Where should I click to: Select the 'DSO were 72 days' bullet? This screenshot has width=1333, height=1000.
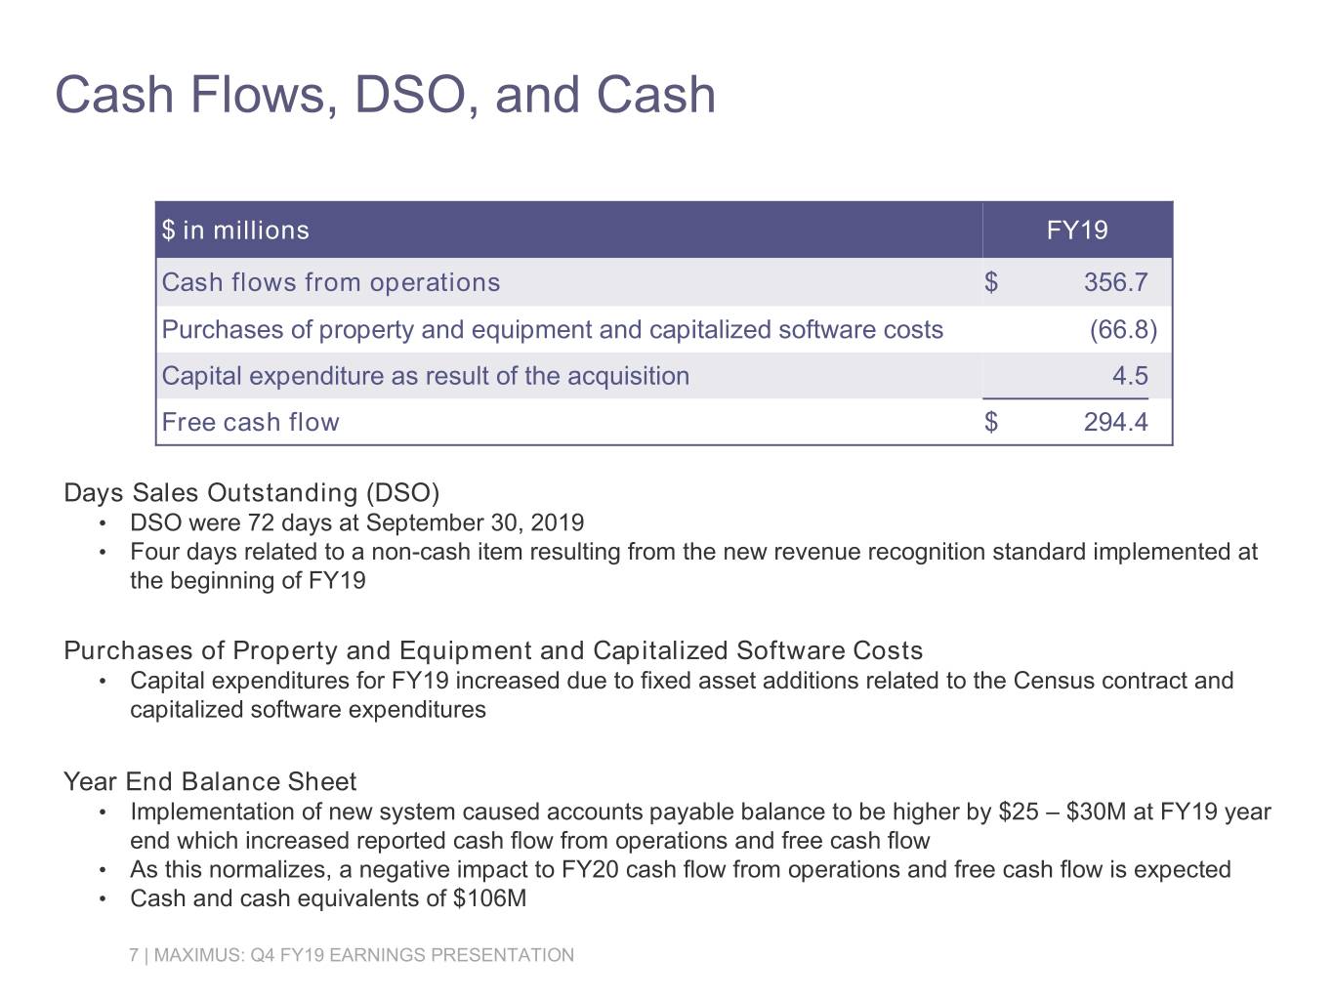coord(356,523)
